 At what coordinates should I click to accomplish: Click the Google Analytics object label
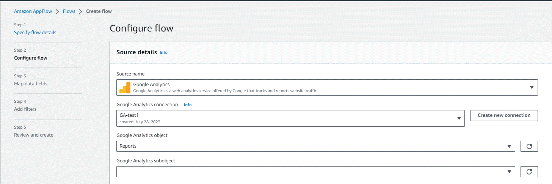pyautogui.click(x=142, y=135)
